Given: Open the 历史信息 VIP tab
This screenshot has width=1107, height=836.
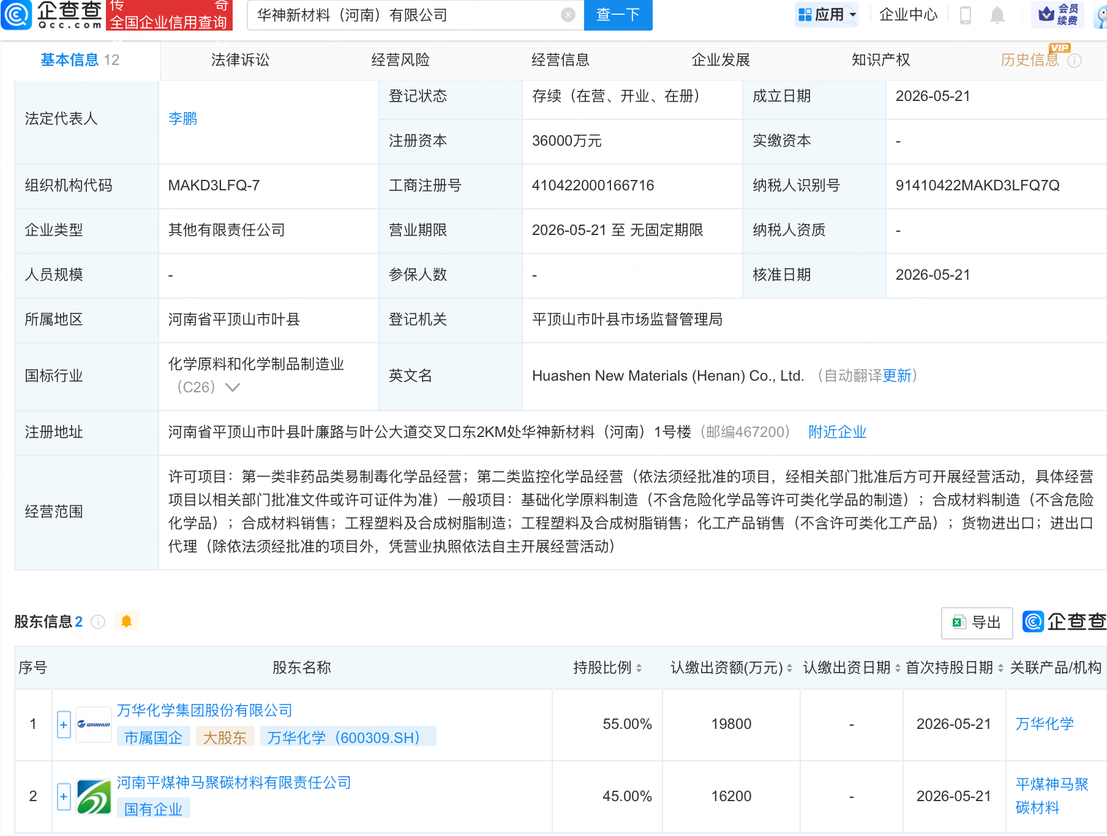Looking at the screenshot, I should point(1030,60).
